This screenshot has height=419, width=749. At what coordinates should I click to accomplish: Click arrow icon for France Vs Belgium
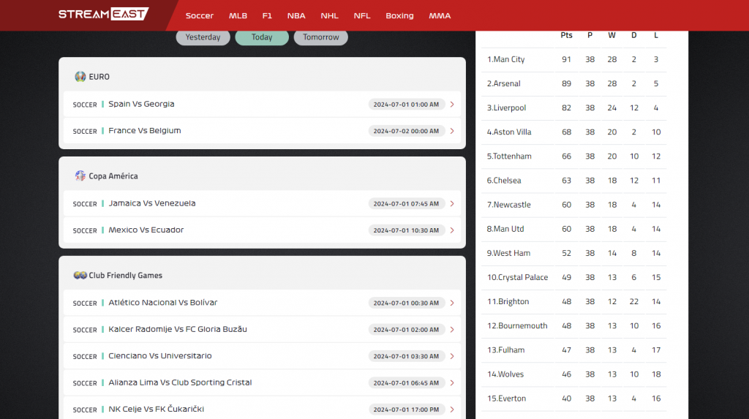pos(452,131)
